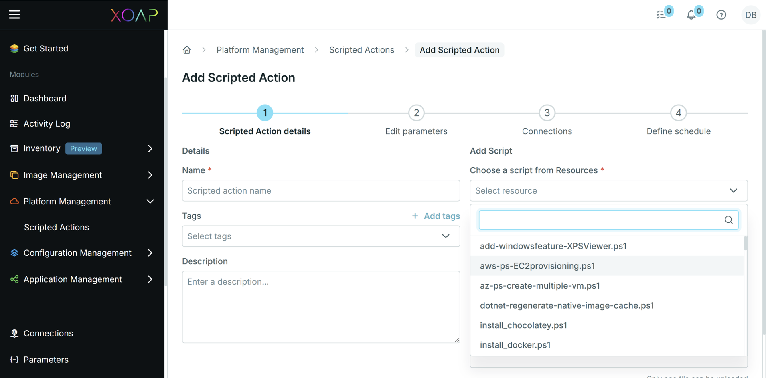Click the home breadcrumb icon
Screen dimensions: 766x378
click(x=186, y=49)
